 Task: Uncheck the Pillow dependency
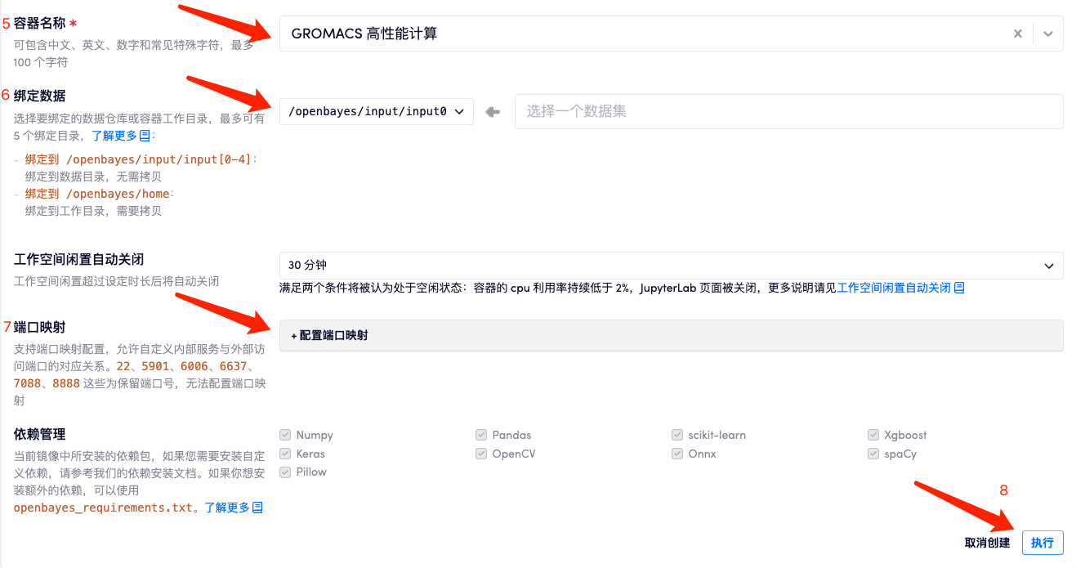[x=285, y=472]
